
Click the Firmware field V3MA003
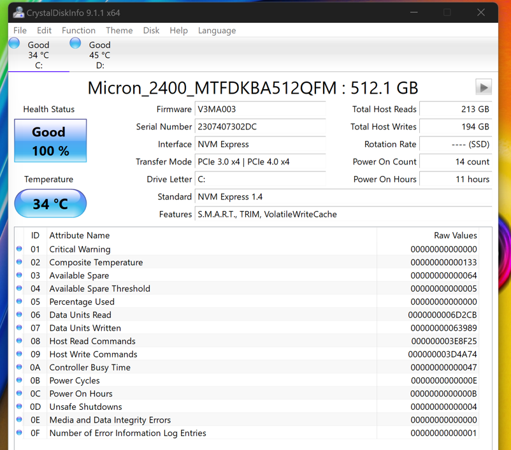260,109
